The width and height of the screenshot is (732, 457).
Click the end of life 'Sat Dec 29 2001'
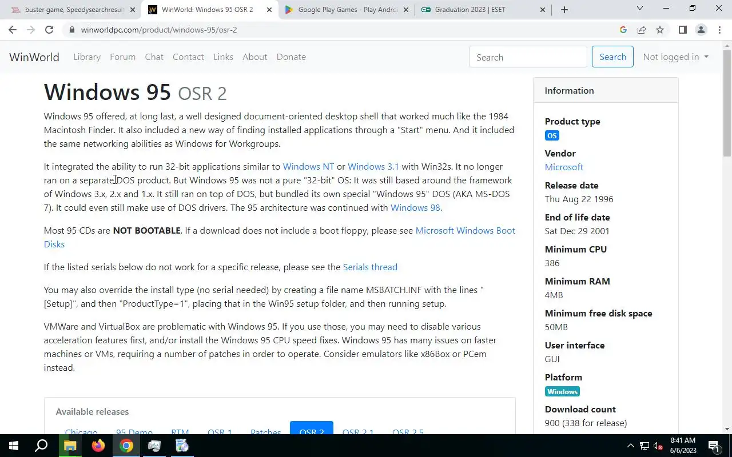(x=577, y=231)
